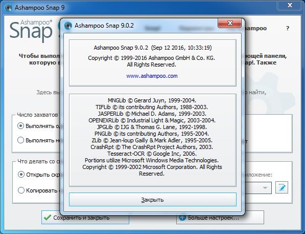
Task: Open "Больше настроек..." settings button
Action: [220, 218]
